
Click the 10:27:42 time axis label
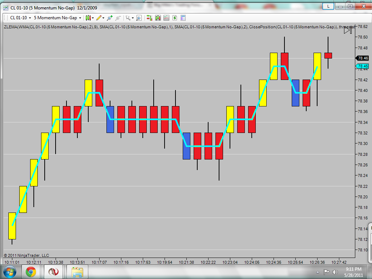click(x=339, y=262)
